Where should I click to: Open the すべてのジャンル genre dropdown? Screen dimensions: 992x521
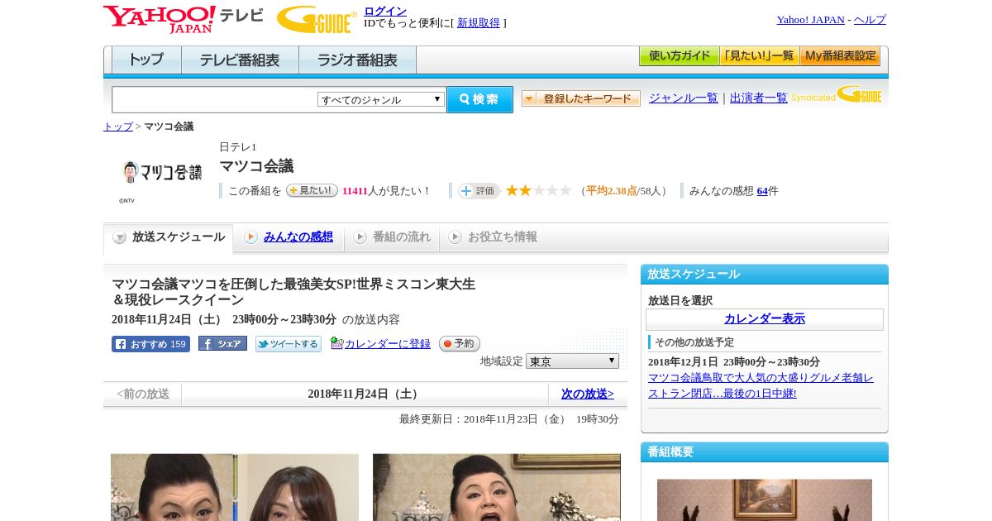381,99
